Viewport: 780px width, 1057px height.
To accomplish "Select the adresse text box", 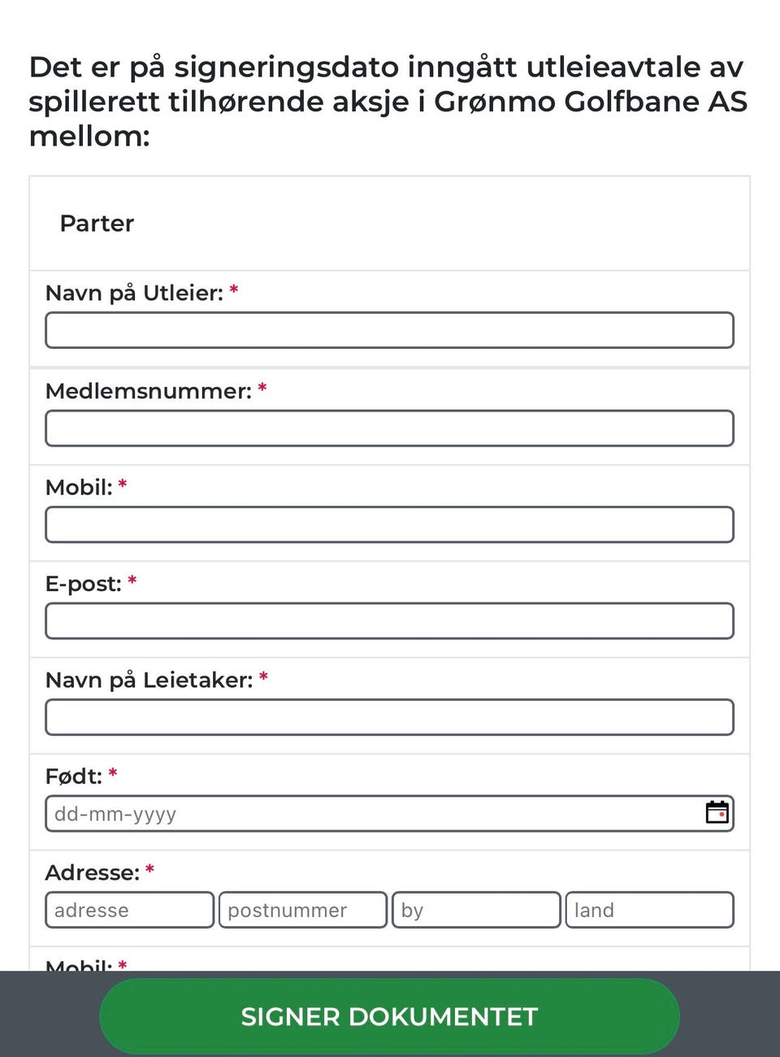I will coord(130,910).
